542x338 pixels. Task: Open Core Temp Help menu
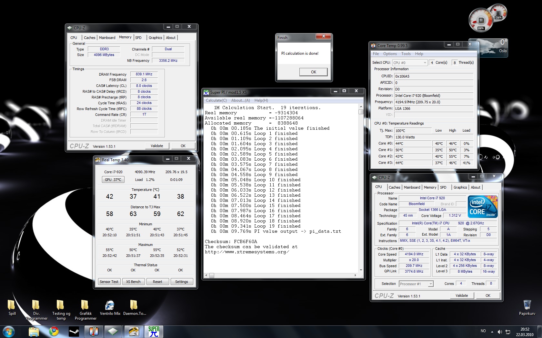[x=419, y=54]
